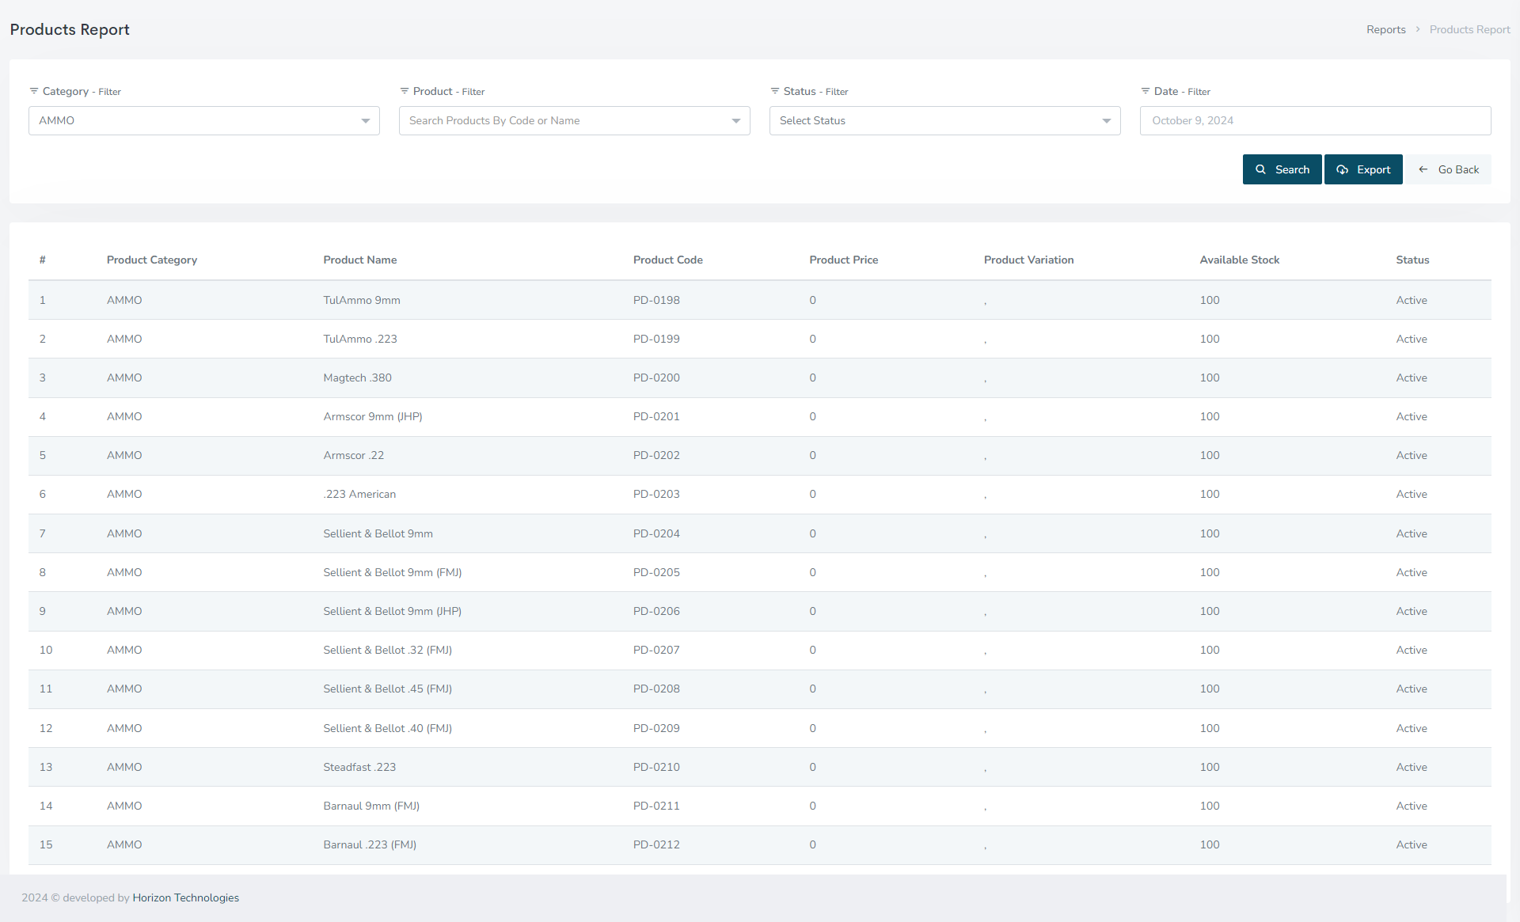Viewport: 1520px width, 922px height.
Task: Click the magnifier icon in Search button
Action: click(x=1261, y=169)
